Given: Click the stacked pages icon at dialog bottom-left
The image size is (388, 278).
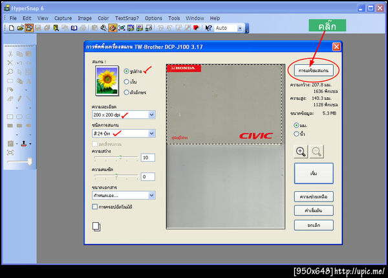Looking at the screenshot, I should 96,226.
